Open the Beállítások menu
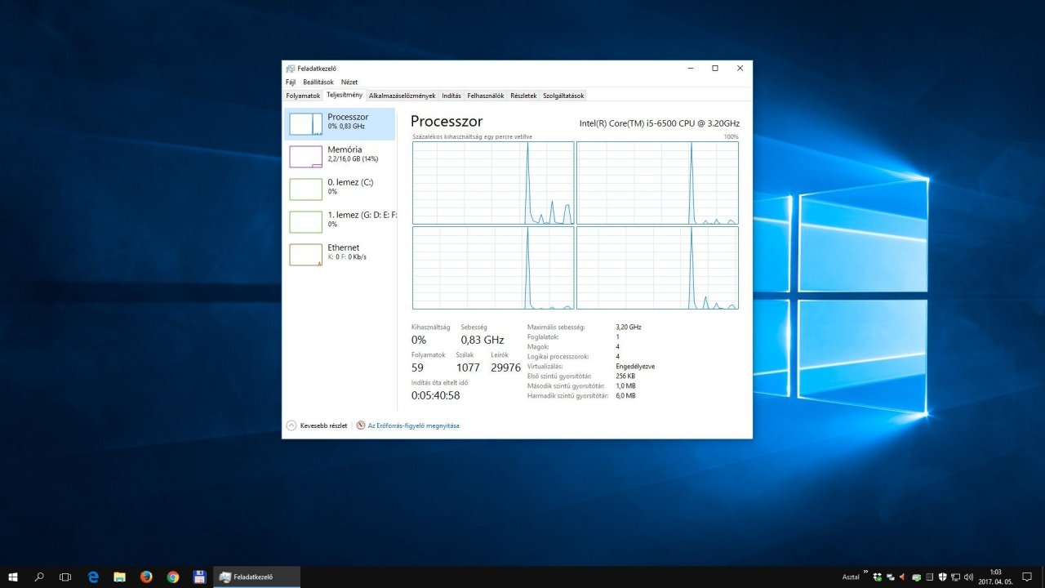Screen dimensions: 1045x588 click(x=318, y=82)
